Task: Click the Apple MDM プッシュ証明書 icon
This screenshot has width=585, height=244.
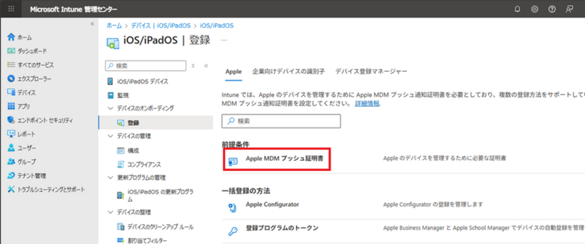Action: point(233,161)
